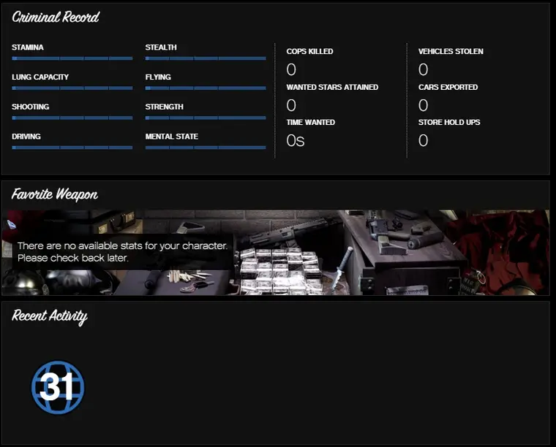The height and width of the screenshot is (447, 556).
Task: Click the Cars Exported value 0
Action: click(423, 105)
